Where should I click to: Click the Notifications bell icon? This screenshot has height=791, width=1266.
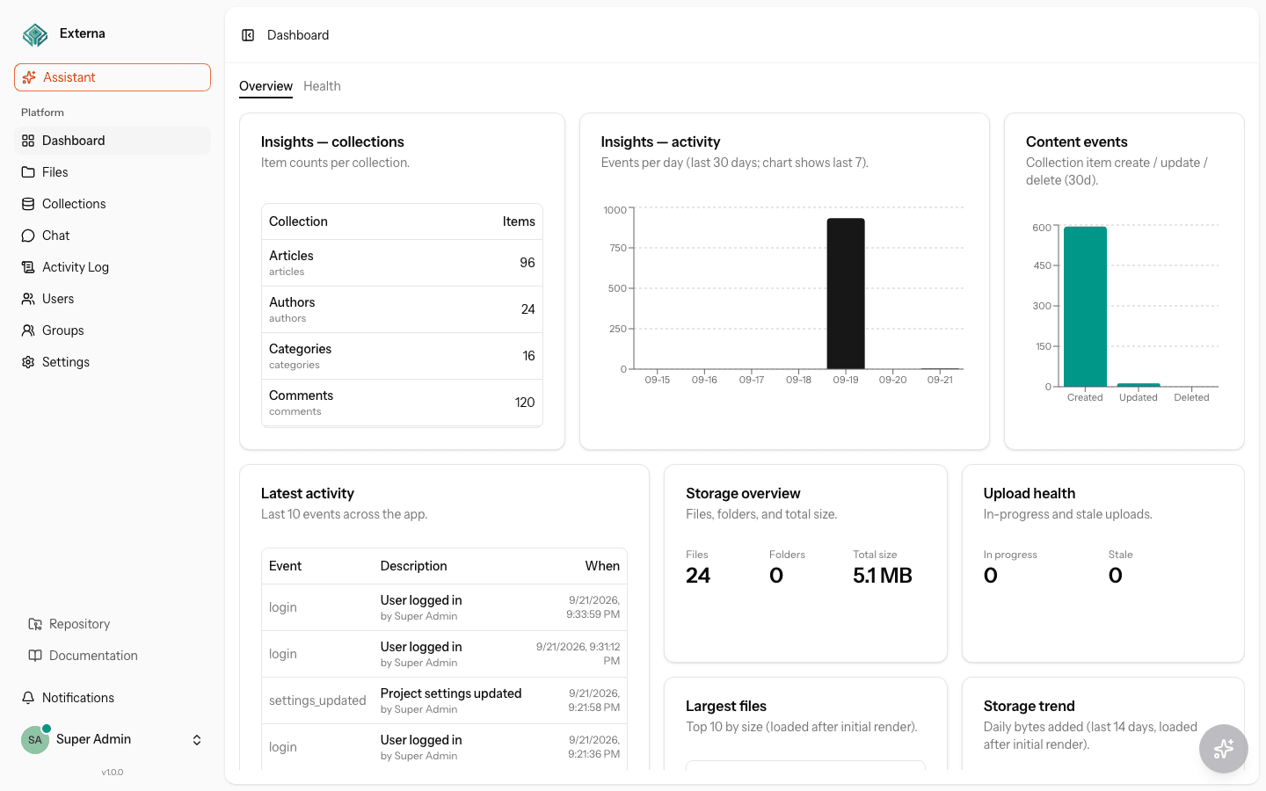click(x=28, y=698)
